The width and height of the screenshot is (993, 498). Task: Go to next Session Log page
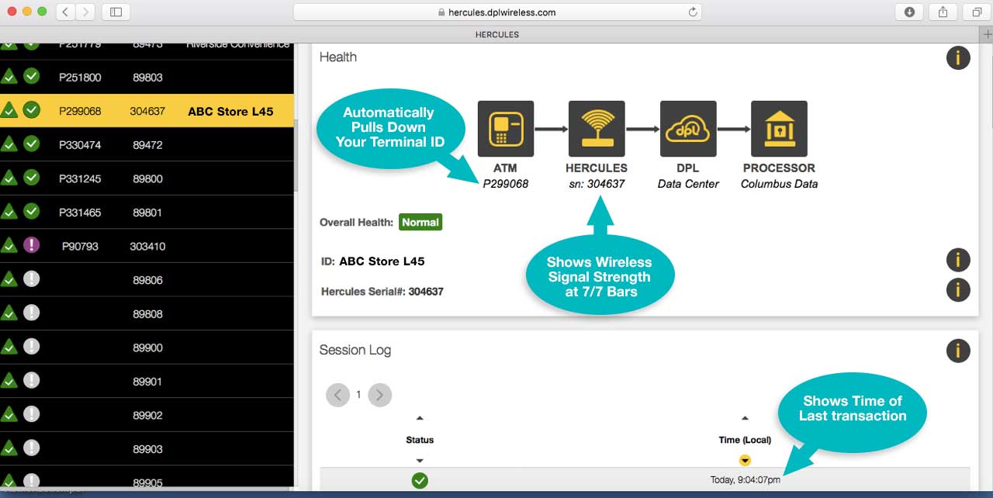point(379,395)
